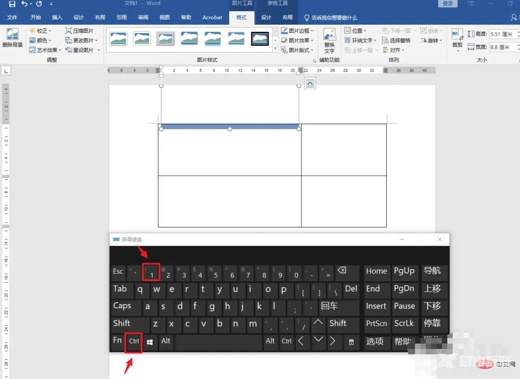Open the Insert (插入) ribbon tab
Viewport: 520px width, 379px height.
(x=57, y=17)
